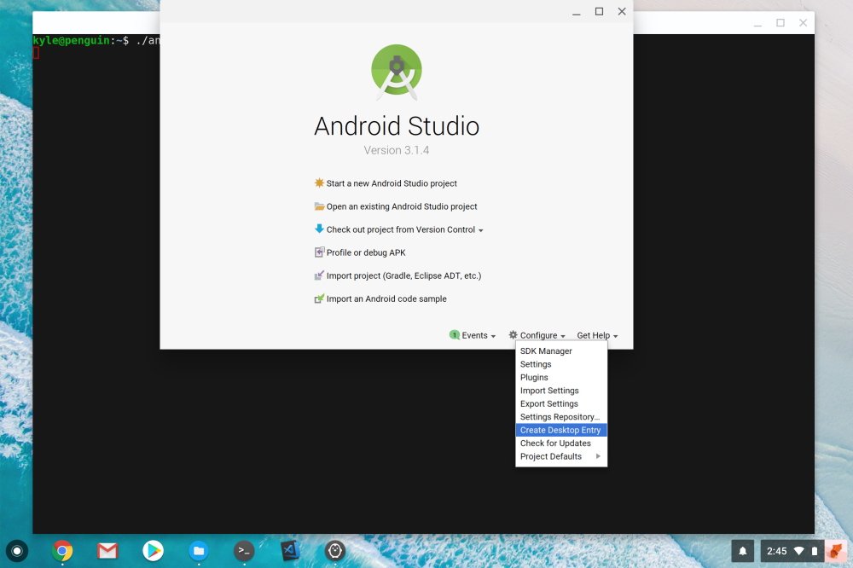
Task: Click the blue Version Control download icon
Action: tap(319, 229)
